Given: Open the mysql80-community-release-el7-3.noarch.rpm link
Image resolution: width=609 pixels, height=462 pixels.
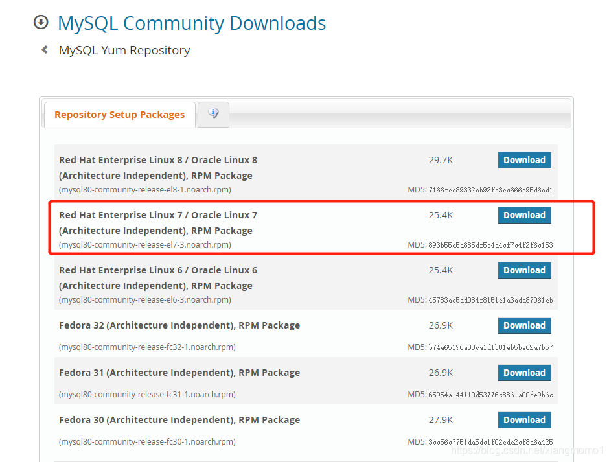Looking at the screenshot, I should click(x=144, y=244).
